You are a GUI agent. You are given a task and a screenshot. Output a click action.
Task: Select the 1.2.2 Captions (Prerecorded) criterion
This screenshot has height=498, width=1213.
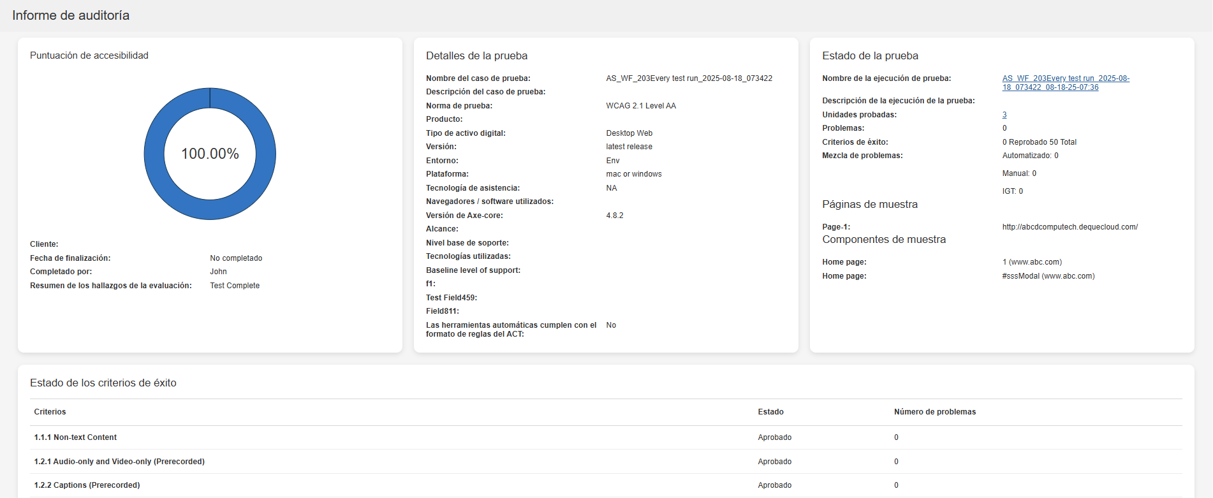[87, 485]
